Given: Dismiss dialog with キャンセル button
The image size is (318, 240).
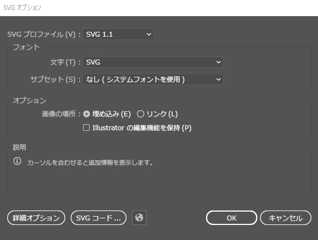Looking at the screenshot, I should (x=286, y=218).
